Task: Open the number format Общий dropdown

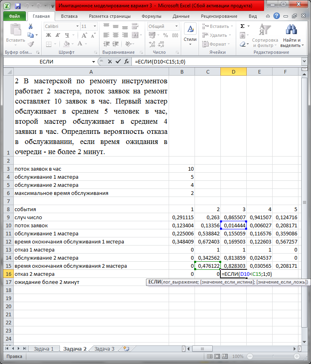Action: (x=176, y=26)
